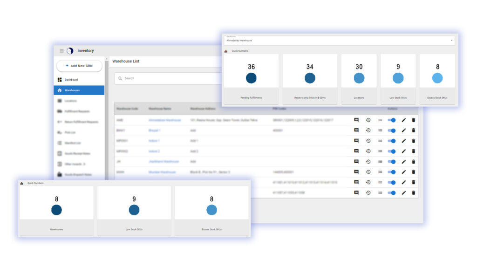This screenshot has width=477, height=268.
Task: Click the Inventory app logo
Action: tap(70, 51)
